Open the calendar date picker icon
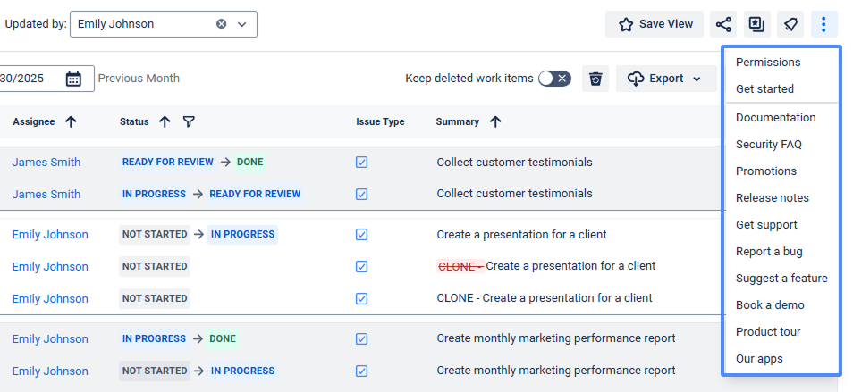Screen dimensions: 853x392 click(x=73, y=79)
